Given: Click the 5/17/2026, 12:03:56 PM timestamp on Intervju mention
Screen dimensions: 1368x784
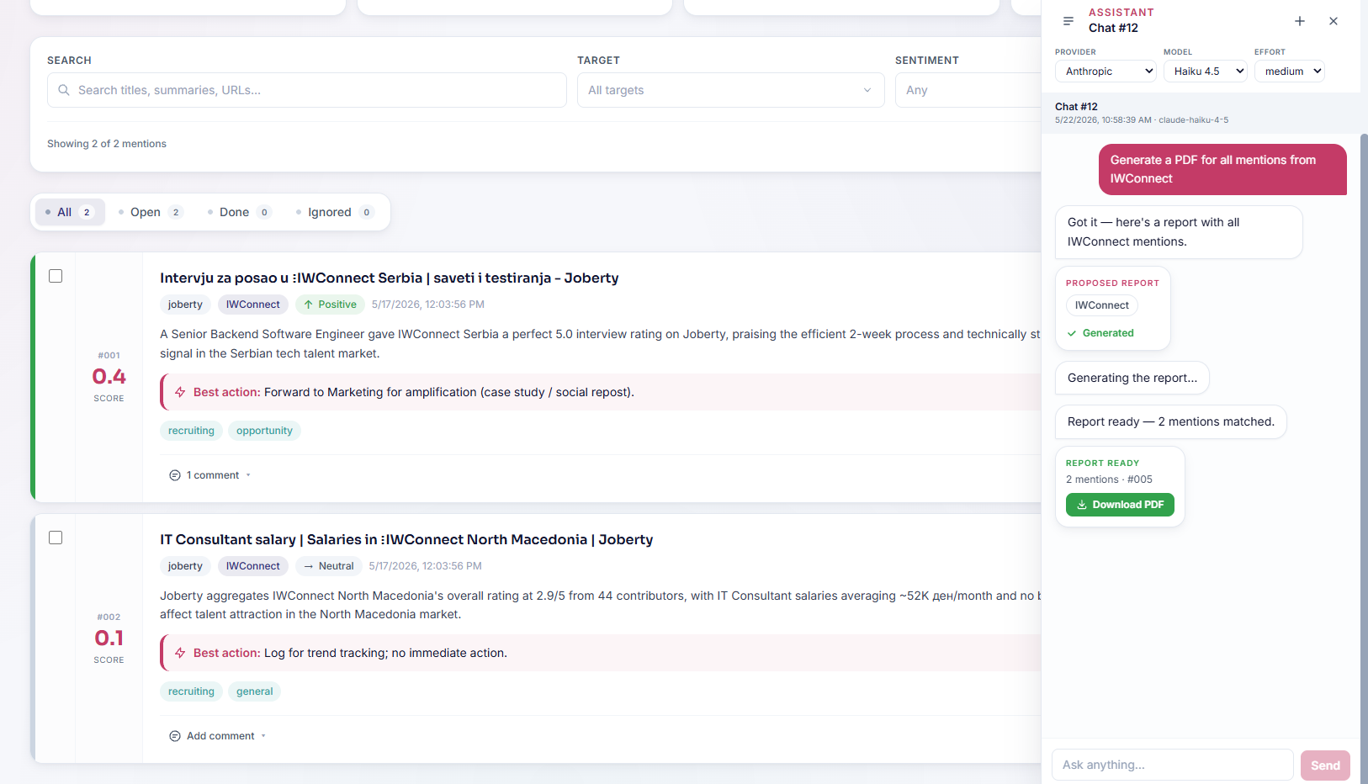Looking at the screenshot, I should (x=428, y=305).
